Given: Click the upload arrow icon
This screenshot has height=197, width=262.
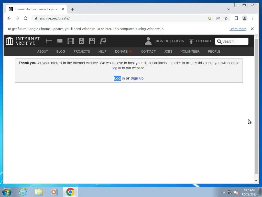Looking at the screenshot, I should tap(191, 41).
